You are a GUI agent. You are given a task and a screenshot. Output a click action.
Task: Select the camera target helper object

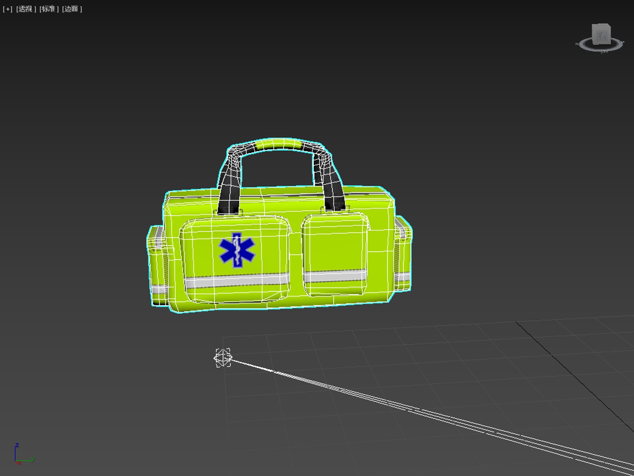tap(223, 357)
